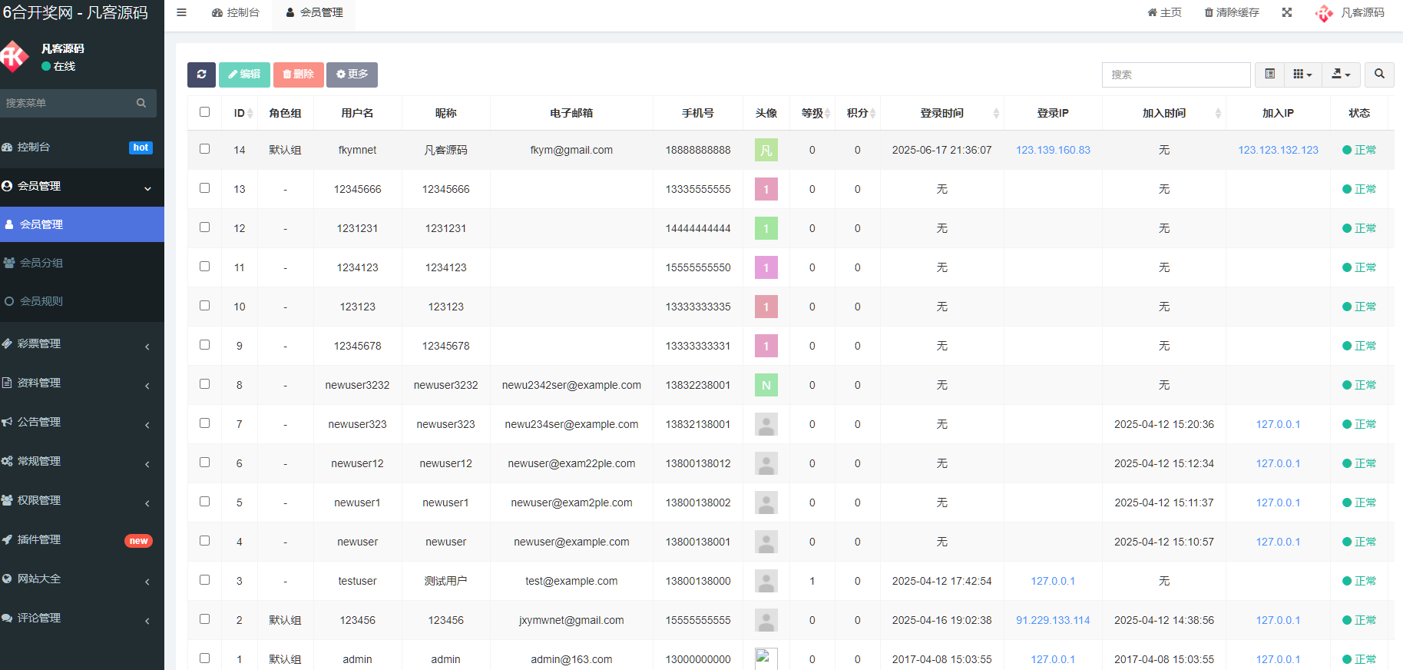Image resolution: width=1403 pixels, height=670 pixels.
Task: Tick the checkbox for user testuser
Action: pyautogui.click(x=204, y=580)
